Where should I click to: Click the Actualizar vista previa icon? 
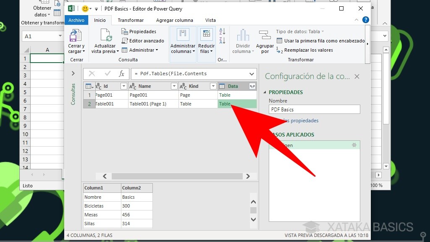coord(106,36)
